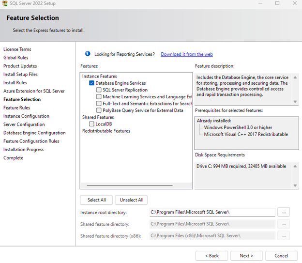Click Shared Features tree heading
The height and width of the screenshot is (263, 302).
98,117
